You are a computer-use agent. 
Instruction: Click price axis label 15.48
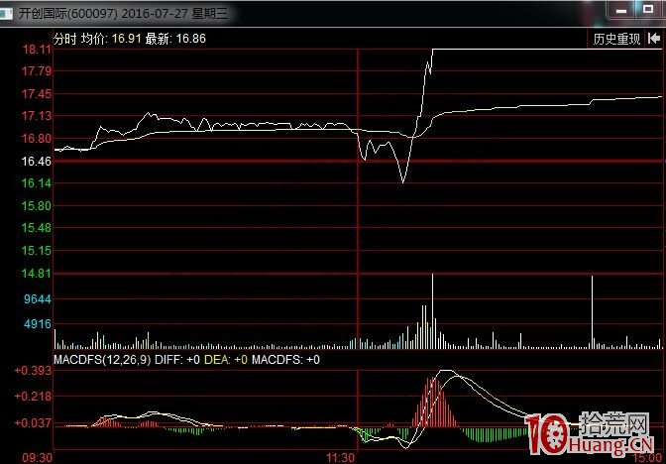pyautogui.click(x=37, y=228)
